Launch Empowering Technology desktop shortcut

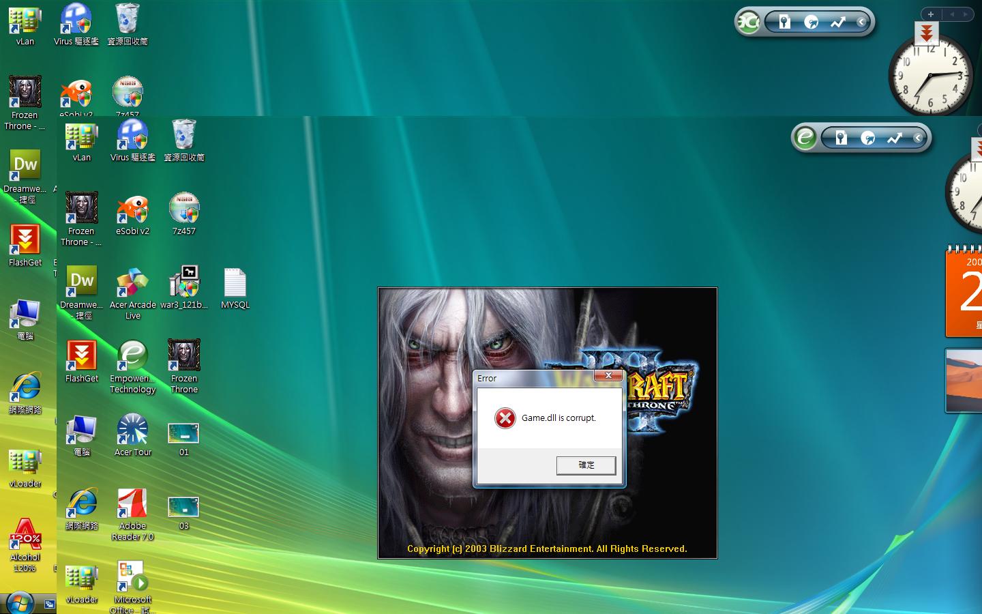(x=132, y=356)
